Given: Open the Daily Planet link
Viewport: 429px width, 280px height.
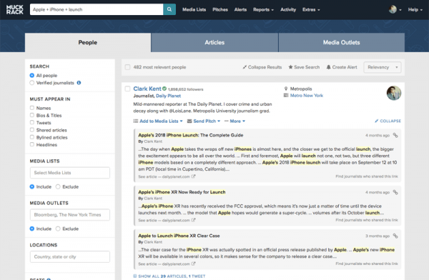Looking at the screenshot, I should [168, 96].
